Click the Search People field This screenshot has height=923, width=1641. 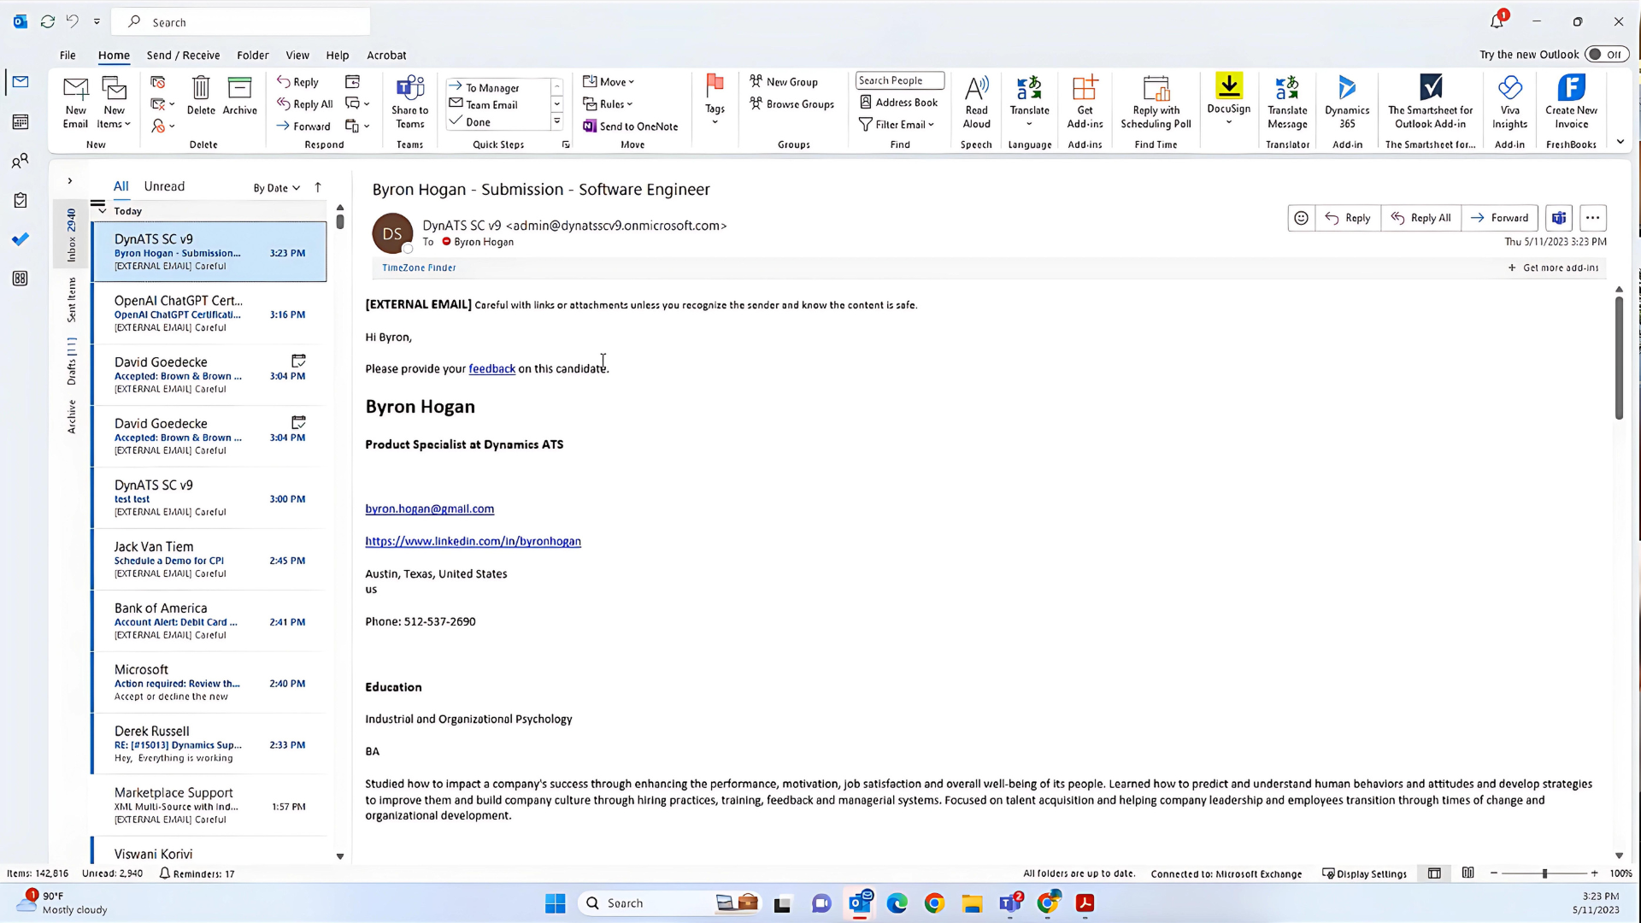pos(900,80)
